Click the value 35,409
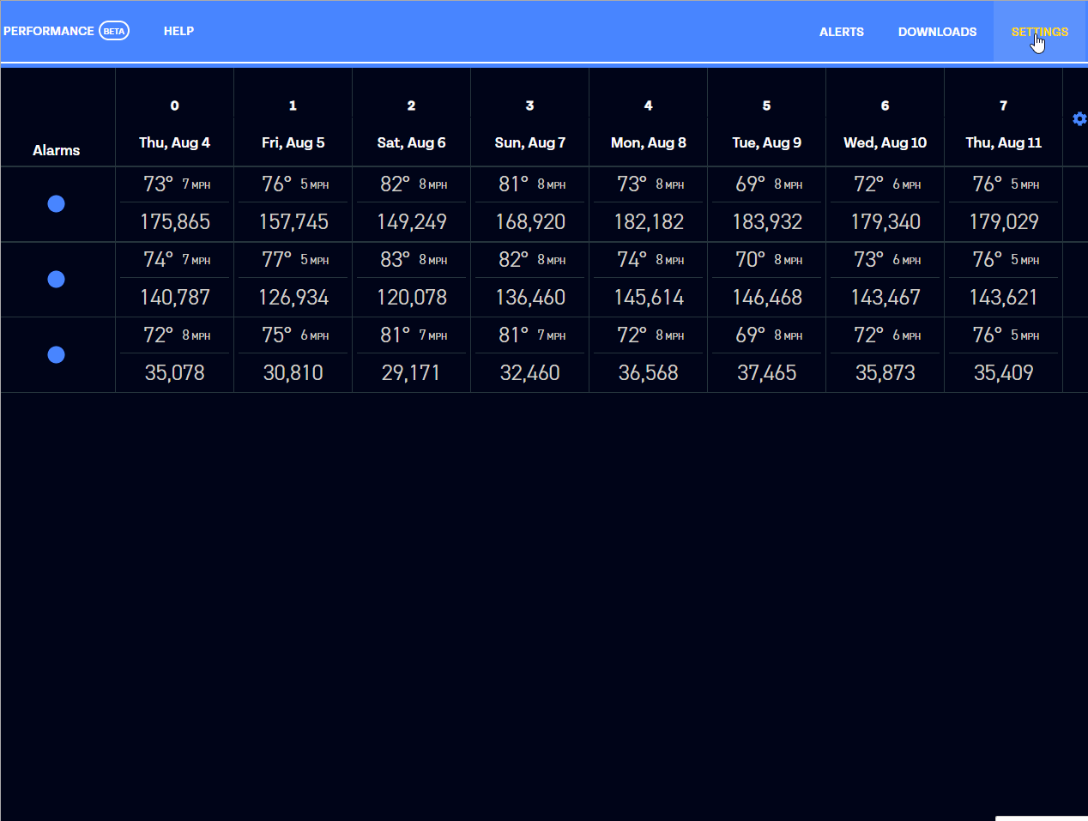 coord(1004,373)
